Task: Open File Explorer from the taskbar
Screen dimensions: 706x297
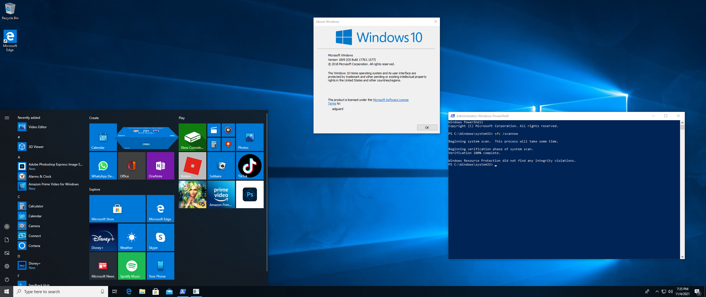Action: [142, 291]
